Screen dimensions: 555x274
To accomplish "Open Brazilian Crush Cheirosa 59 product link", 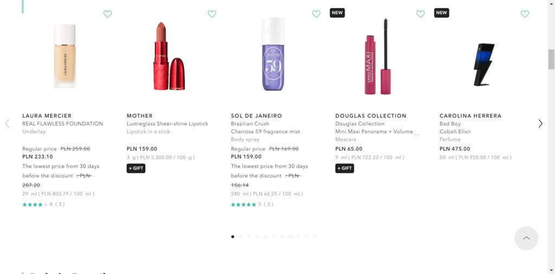I will pos(265,128).
